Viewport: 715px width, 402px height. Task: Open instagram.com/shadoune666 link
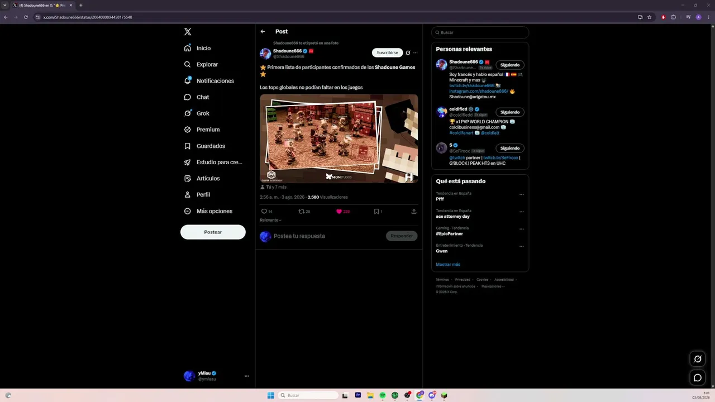pyautogui.click(x=479, y=91)
